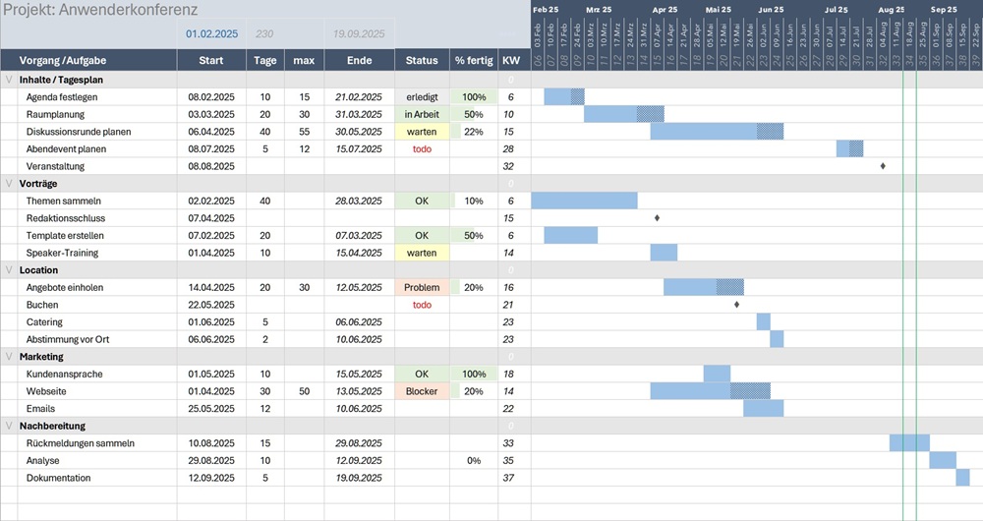Collapse the Vorträge group chevron
Image resolution: width=983 pixels, height=521 pixels.
[x=9, y=184]
